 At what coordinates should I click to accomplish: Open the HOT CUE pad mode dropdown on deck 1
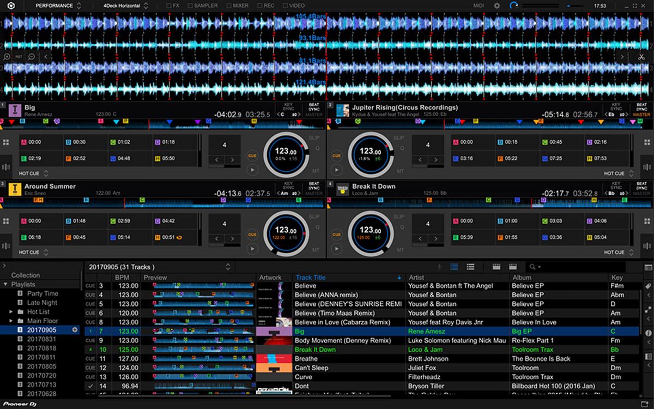coord(34,173)
